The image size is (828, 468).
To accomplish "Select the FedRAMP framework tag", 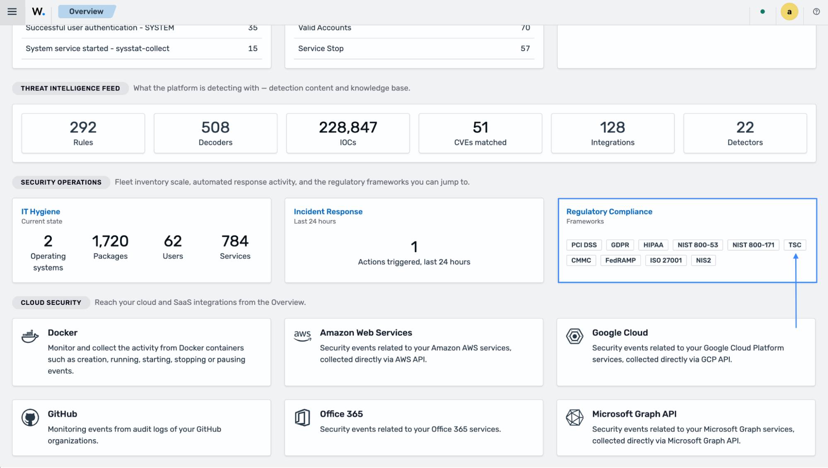I will coord(620,261).
